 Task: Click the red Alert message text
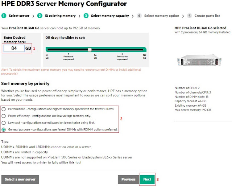pos(71,72)
